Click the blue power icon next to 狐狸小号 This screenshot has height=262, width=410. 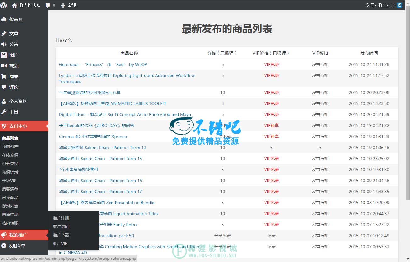click(400, 5)
